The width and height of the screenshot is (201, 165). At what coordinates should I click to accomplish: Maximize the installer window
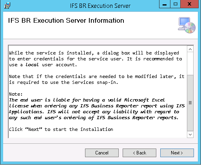coord(176,4)
